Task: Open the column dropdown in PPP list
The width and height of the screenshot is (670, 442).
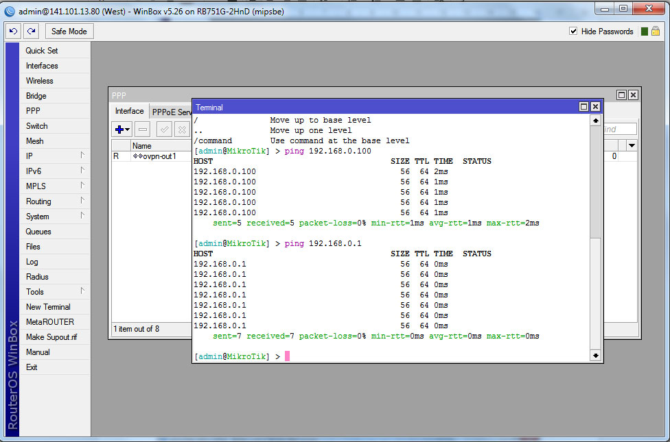Action: point(632,145)
